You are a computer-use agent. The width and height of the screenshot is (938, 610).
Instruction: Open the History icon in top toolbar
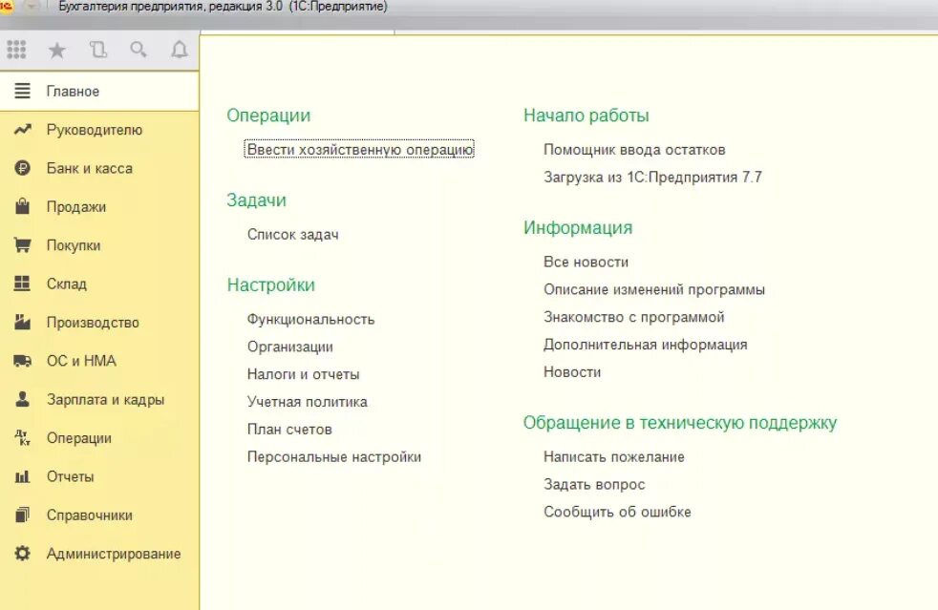98,50
